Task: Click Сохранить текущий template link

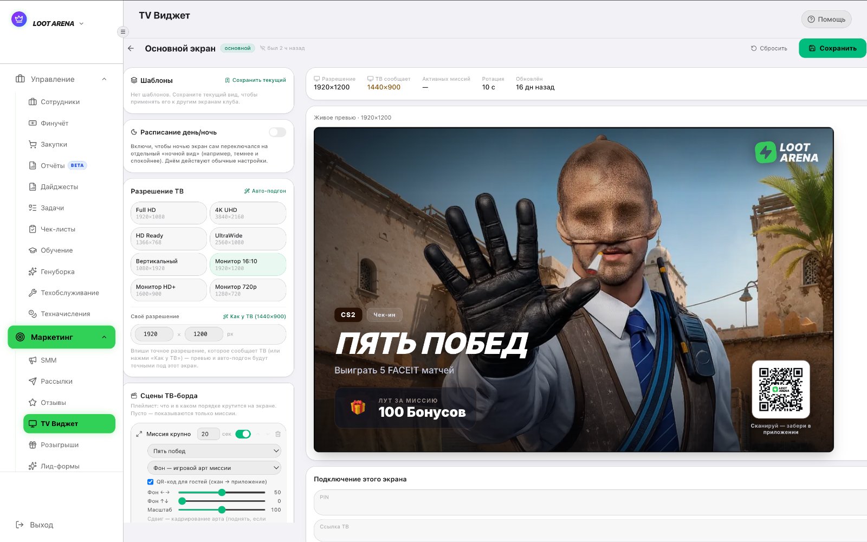Action: [255, 80]
